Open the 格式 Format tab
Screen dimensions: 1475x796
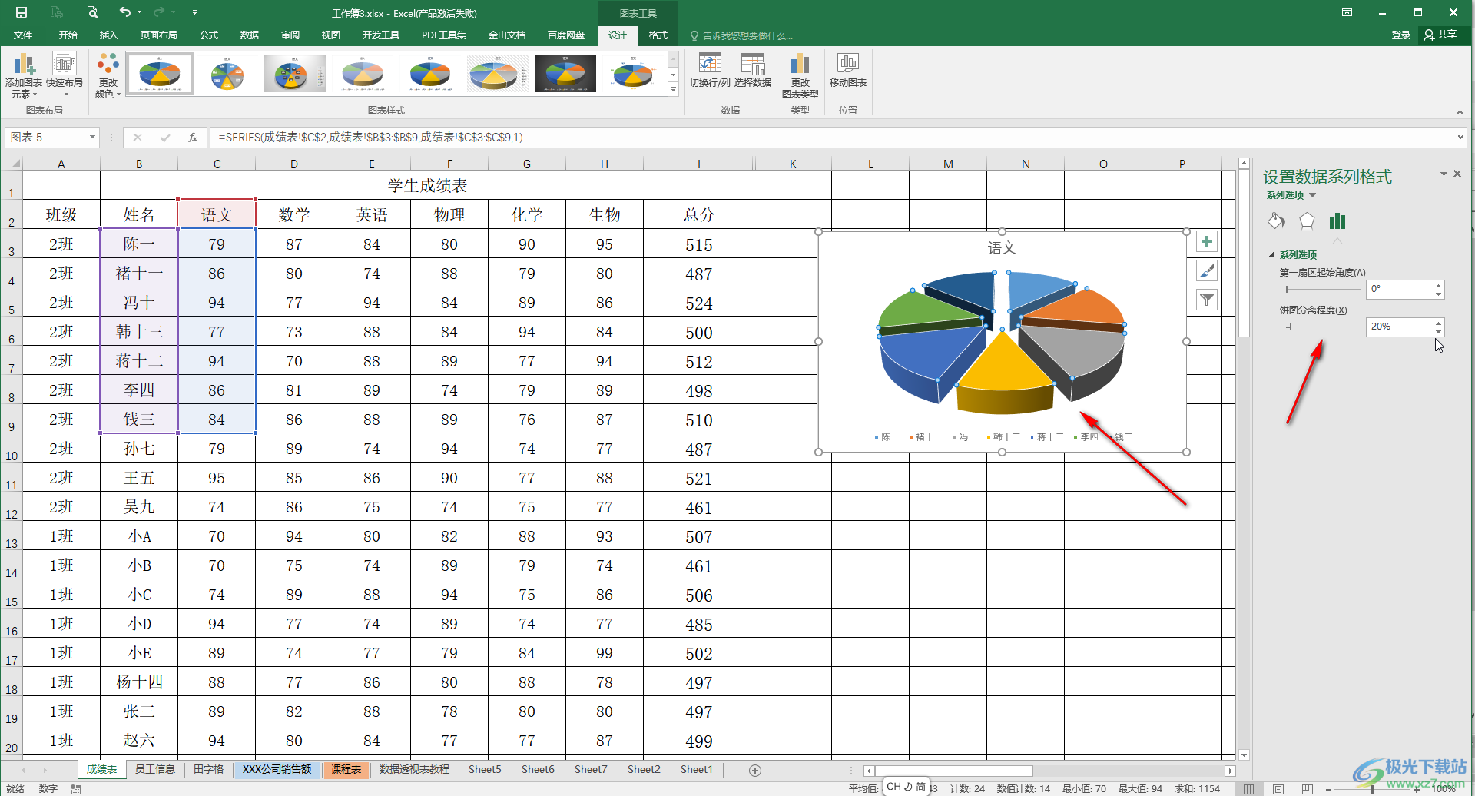(x=658, y=35)
